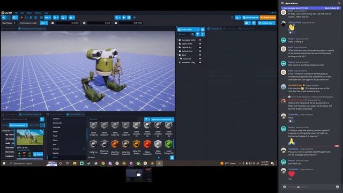343x193 pixels.
Task: Adjust the thumbnail size slider in Core Content
Action: pyautogui.click(x=159, y=157)
